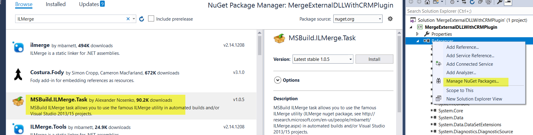Click the C# project icon
The width and height of the screenshot is (533, 135).
[x=420, y=27]
